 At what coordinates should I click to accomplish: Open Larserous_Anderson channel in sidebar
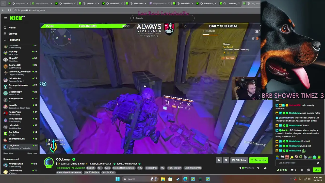coord(20,73)
